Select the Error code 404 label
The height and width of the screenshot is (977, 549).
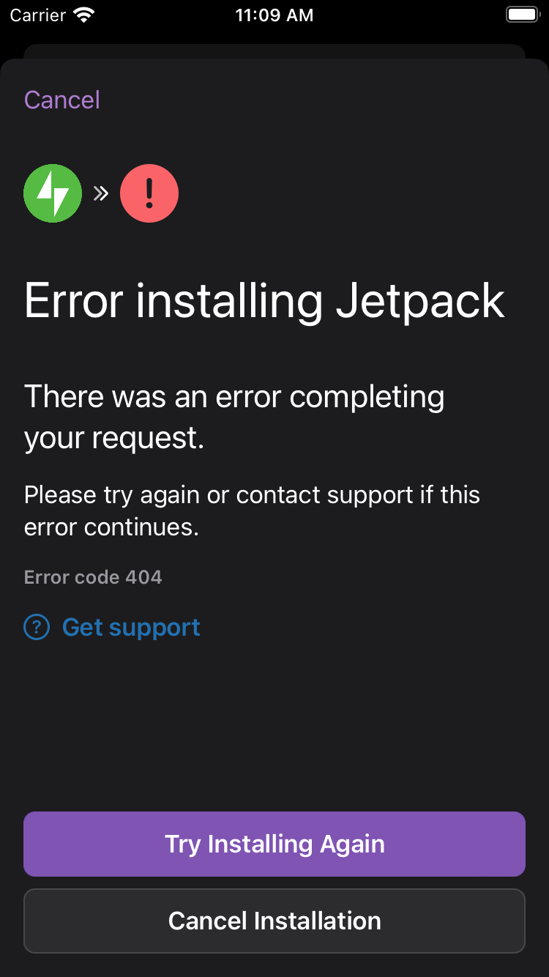[x=93, y=577]
